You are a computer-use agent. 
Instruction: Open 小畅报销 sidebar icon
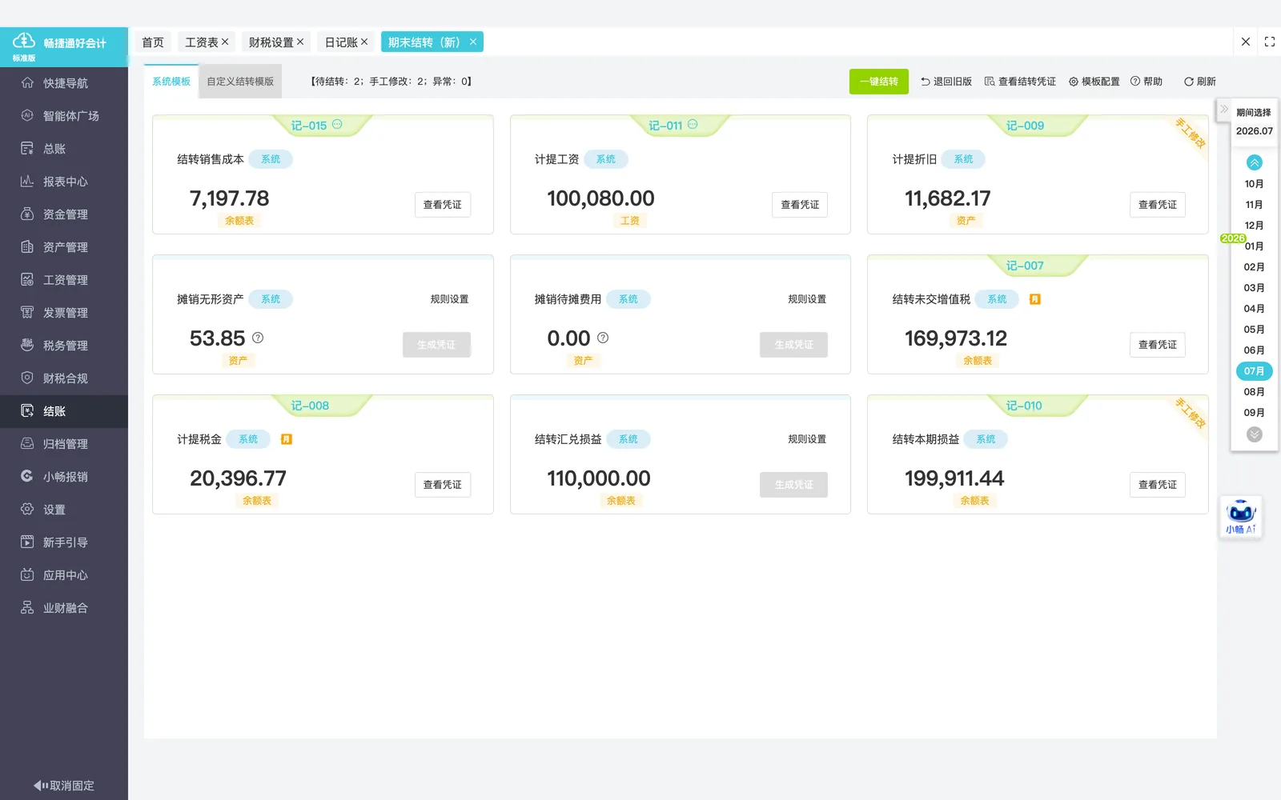pyautogui.click(x=27, y=477)
